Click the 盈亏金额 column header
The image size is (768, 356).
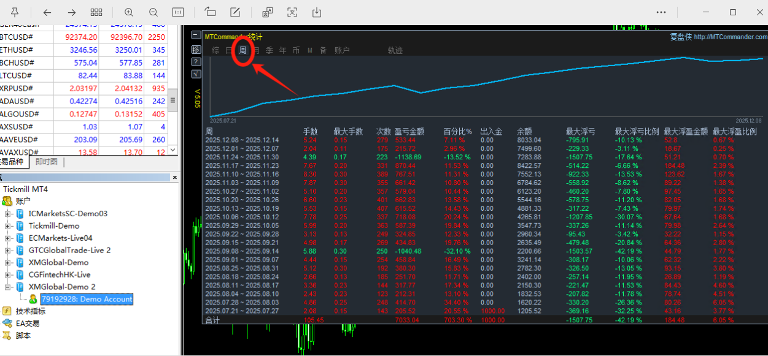tap(409, 131)
